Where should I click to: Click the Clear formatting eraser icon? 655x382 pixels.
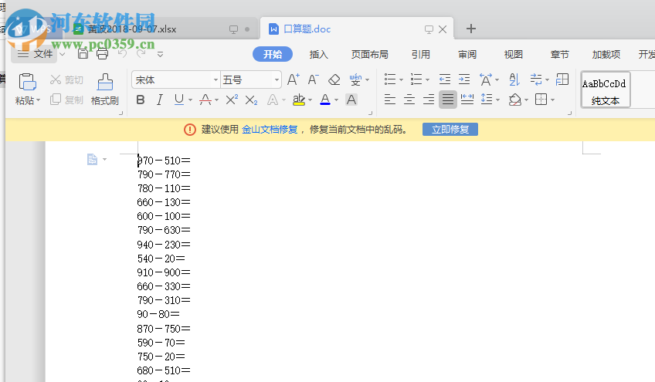pyautogui.click(x=334, y=79)
